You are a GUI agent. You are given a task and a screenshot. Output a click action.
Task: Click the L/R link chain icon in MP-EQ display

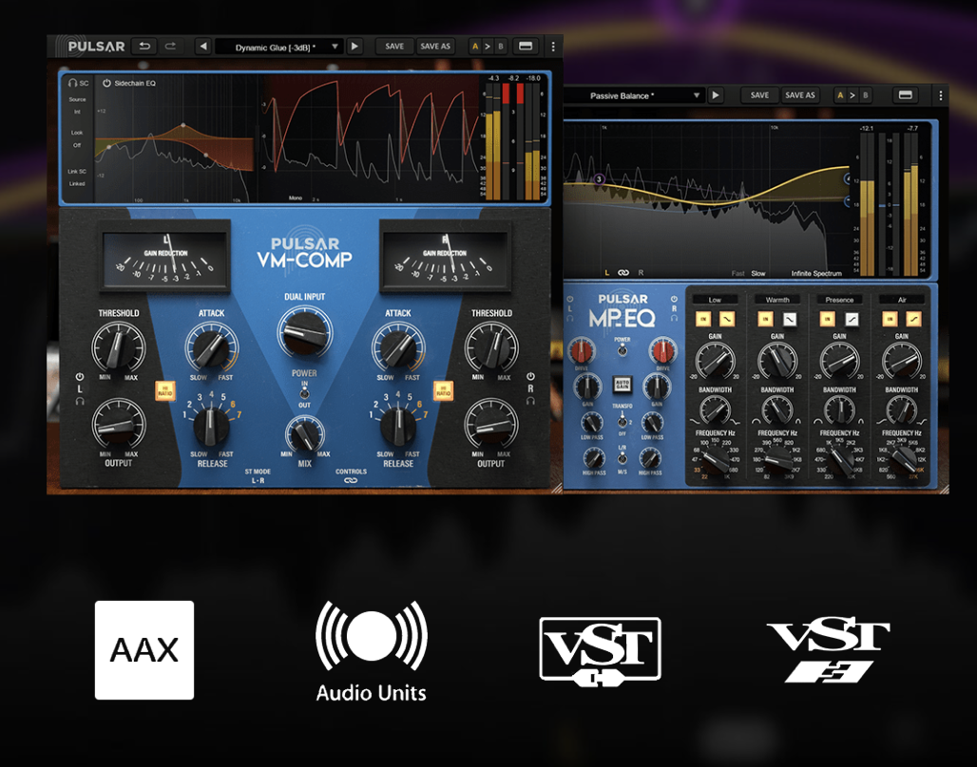[x=623, y=273]
